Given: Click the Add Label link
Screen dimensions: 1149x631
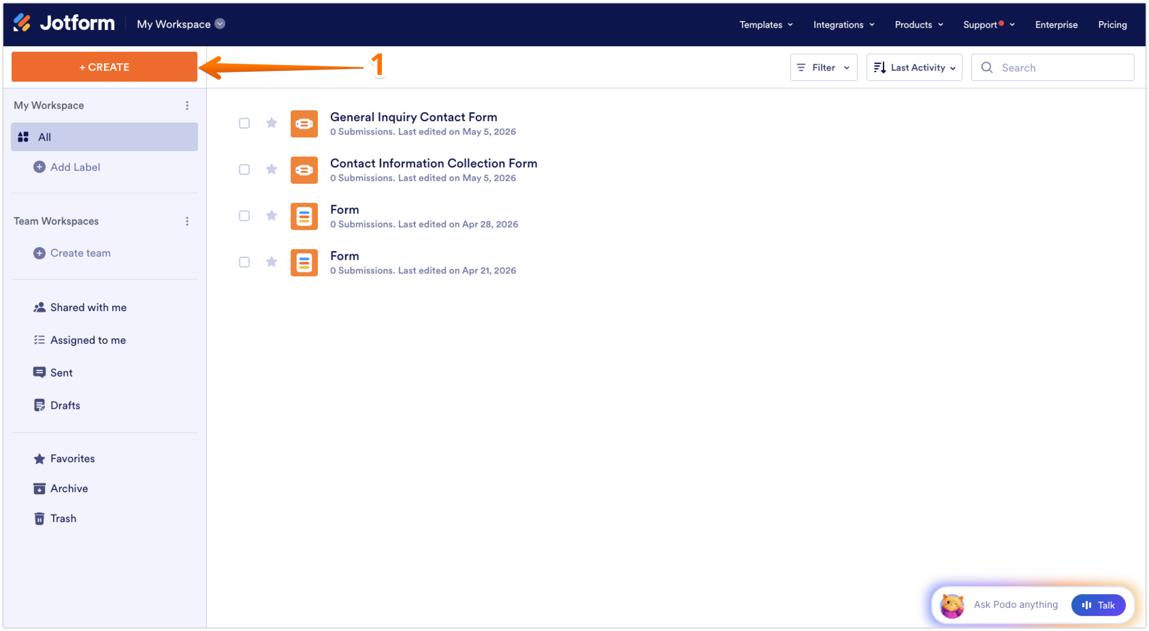Looking at the screenshot, I should (x=75, y=167).
